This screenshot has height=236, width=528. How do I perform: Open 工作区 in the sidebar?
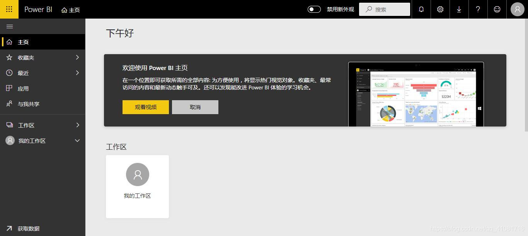pyautogui.click(x=43, y=125)
